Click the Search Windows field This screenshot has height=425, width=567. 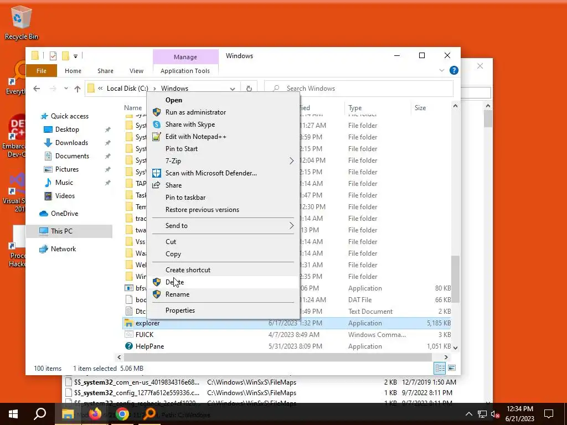click(x=359, y=89)
